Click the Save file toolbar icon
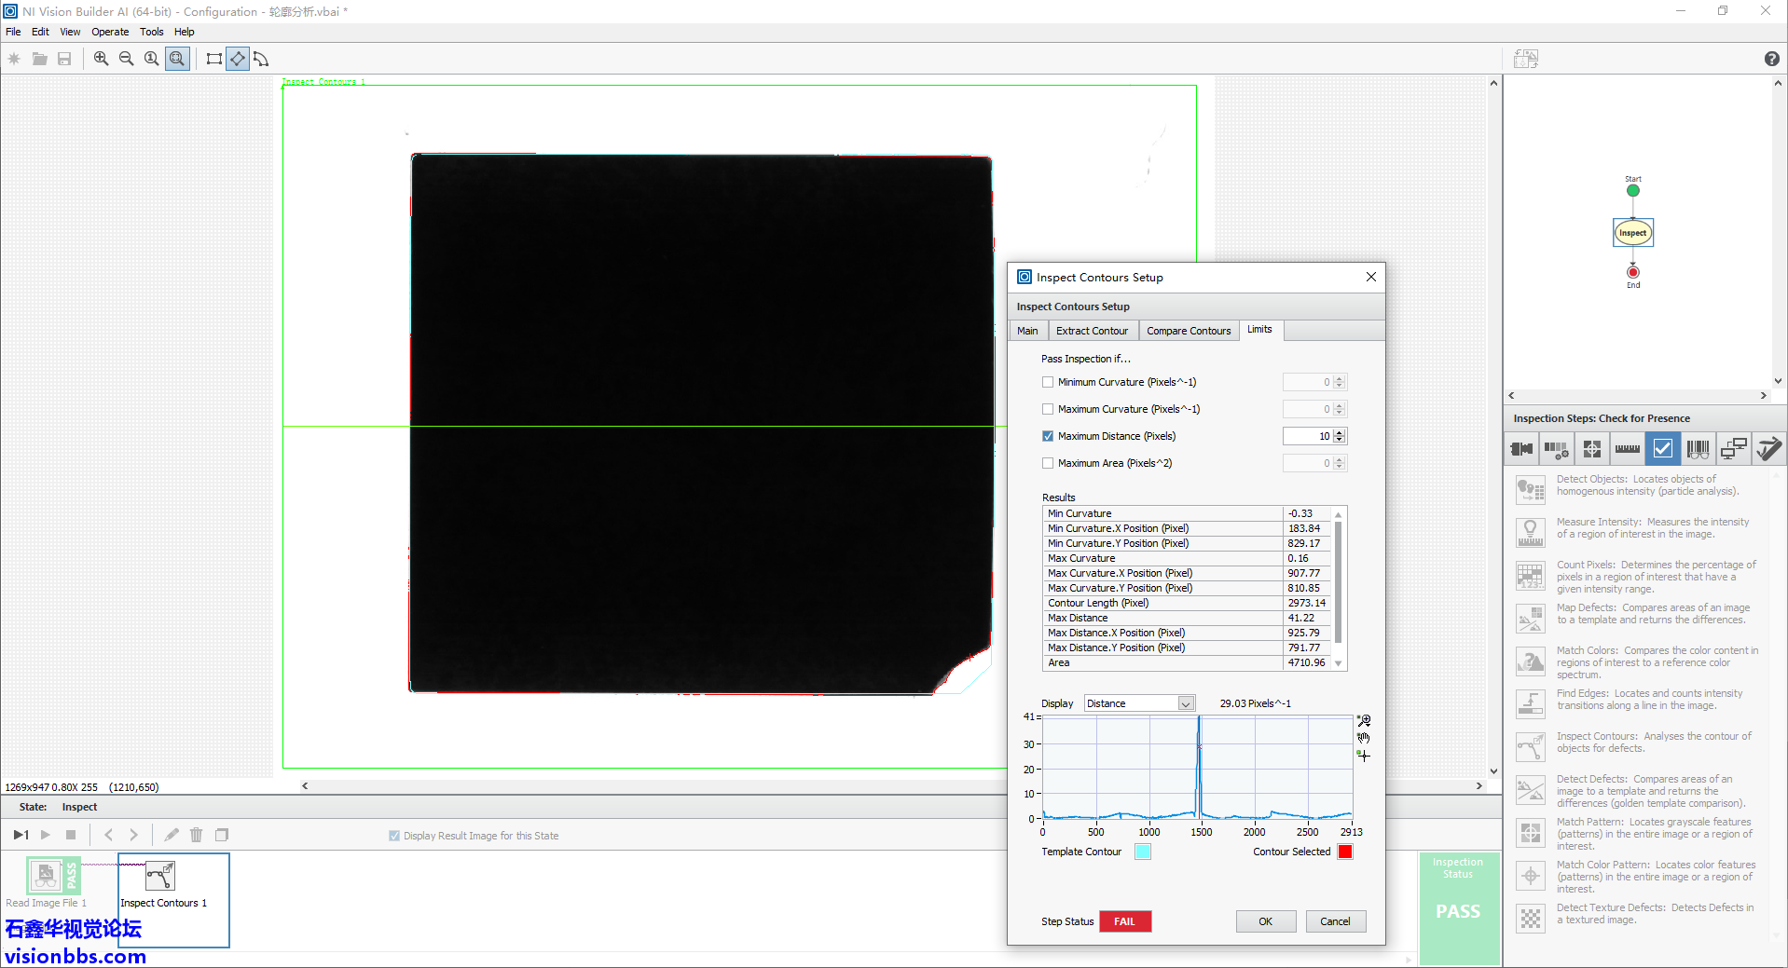1788x968 pixels. (64, 59)
